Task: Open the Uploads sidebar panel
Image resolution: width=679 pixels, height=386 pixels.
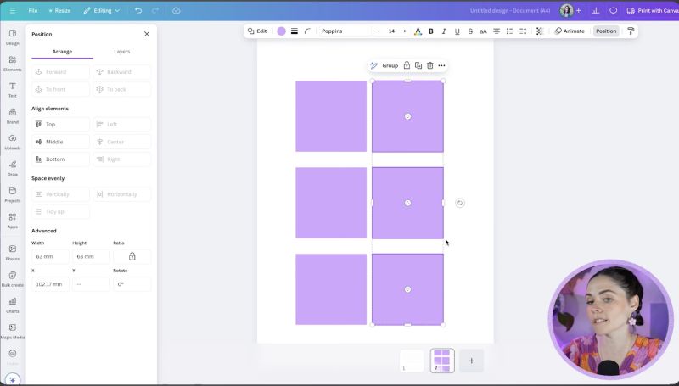Action: coord(13,142)
